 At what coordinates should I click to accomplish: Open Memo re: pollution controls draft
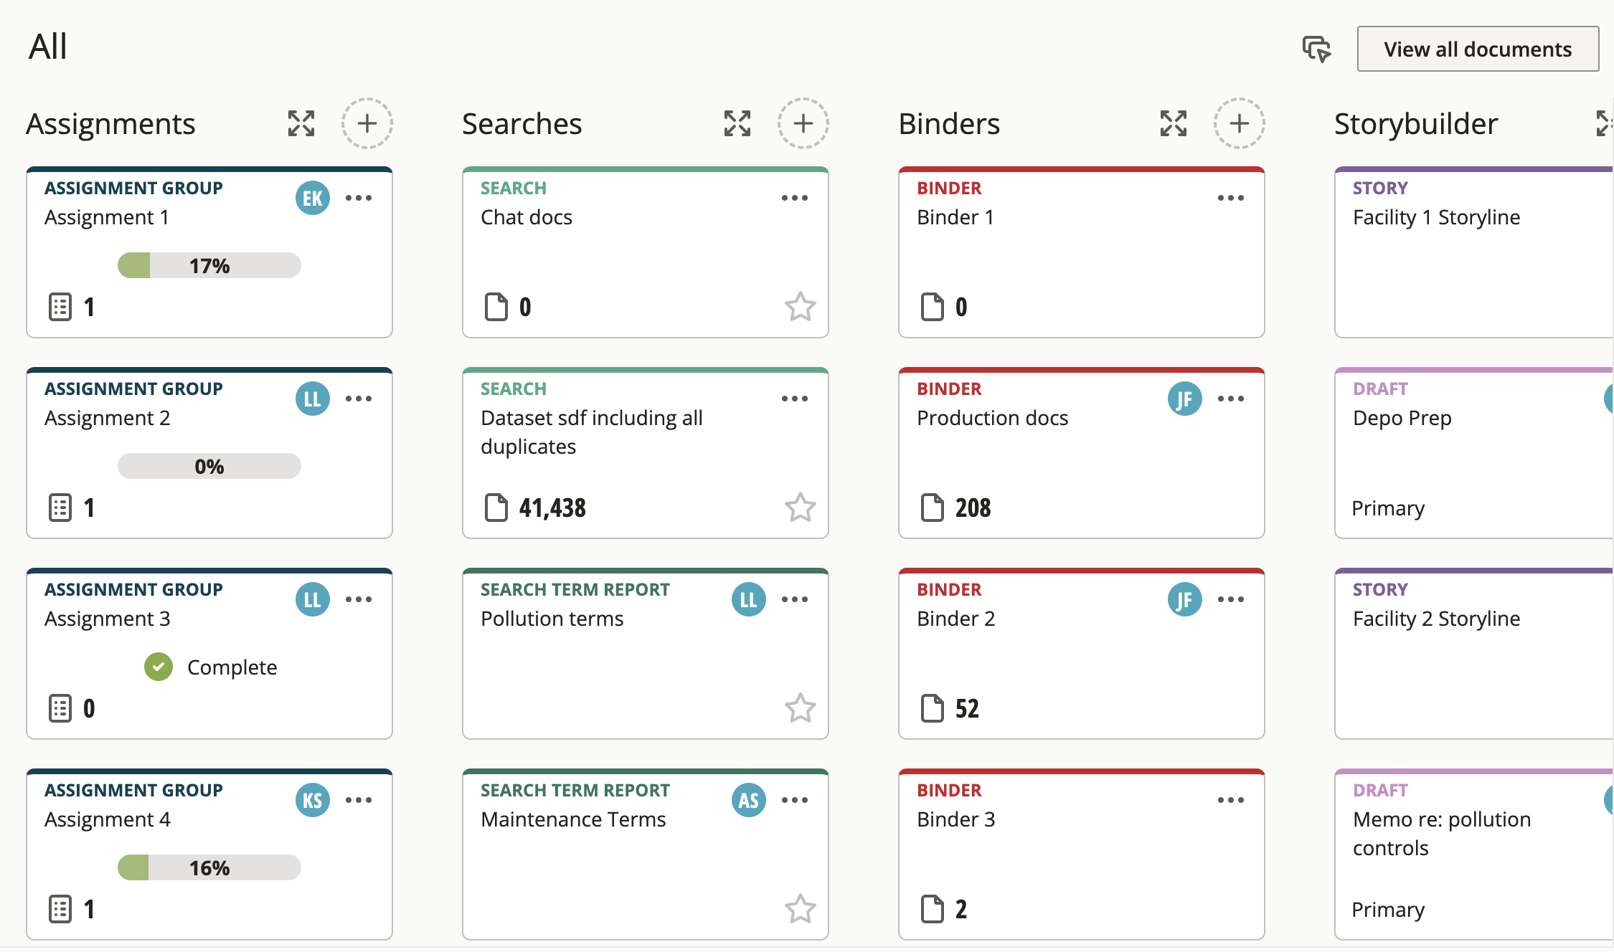(1442, 834)
